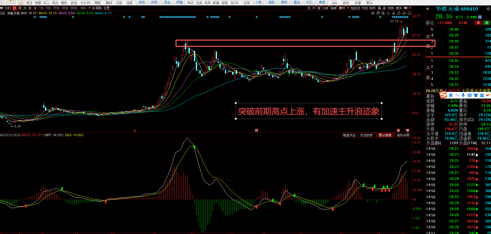Open the 窗 window layout button
The width and height of the screenshot is (491, 234).
pyautogui.click(x=384, y=8)
